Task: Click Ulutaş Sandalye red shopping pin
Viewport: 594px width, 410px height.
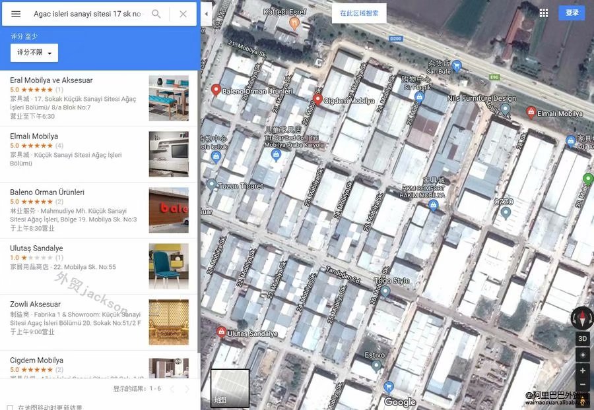Action: pyautogui.click(x=221, y=332)
